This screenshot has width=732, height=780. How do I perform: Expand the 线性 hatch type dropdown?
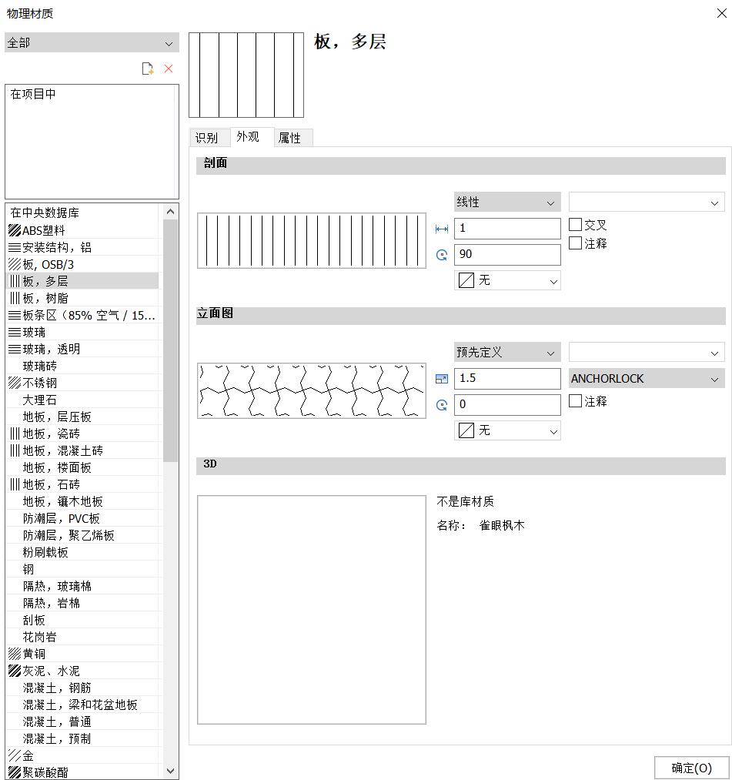pyautogui.click(x=507, y=203)
